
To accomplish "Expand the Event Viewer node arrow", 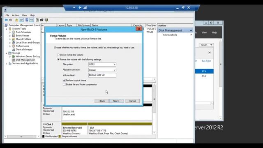I will point(10,36).
